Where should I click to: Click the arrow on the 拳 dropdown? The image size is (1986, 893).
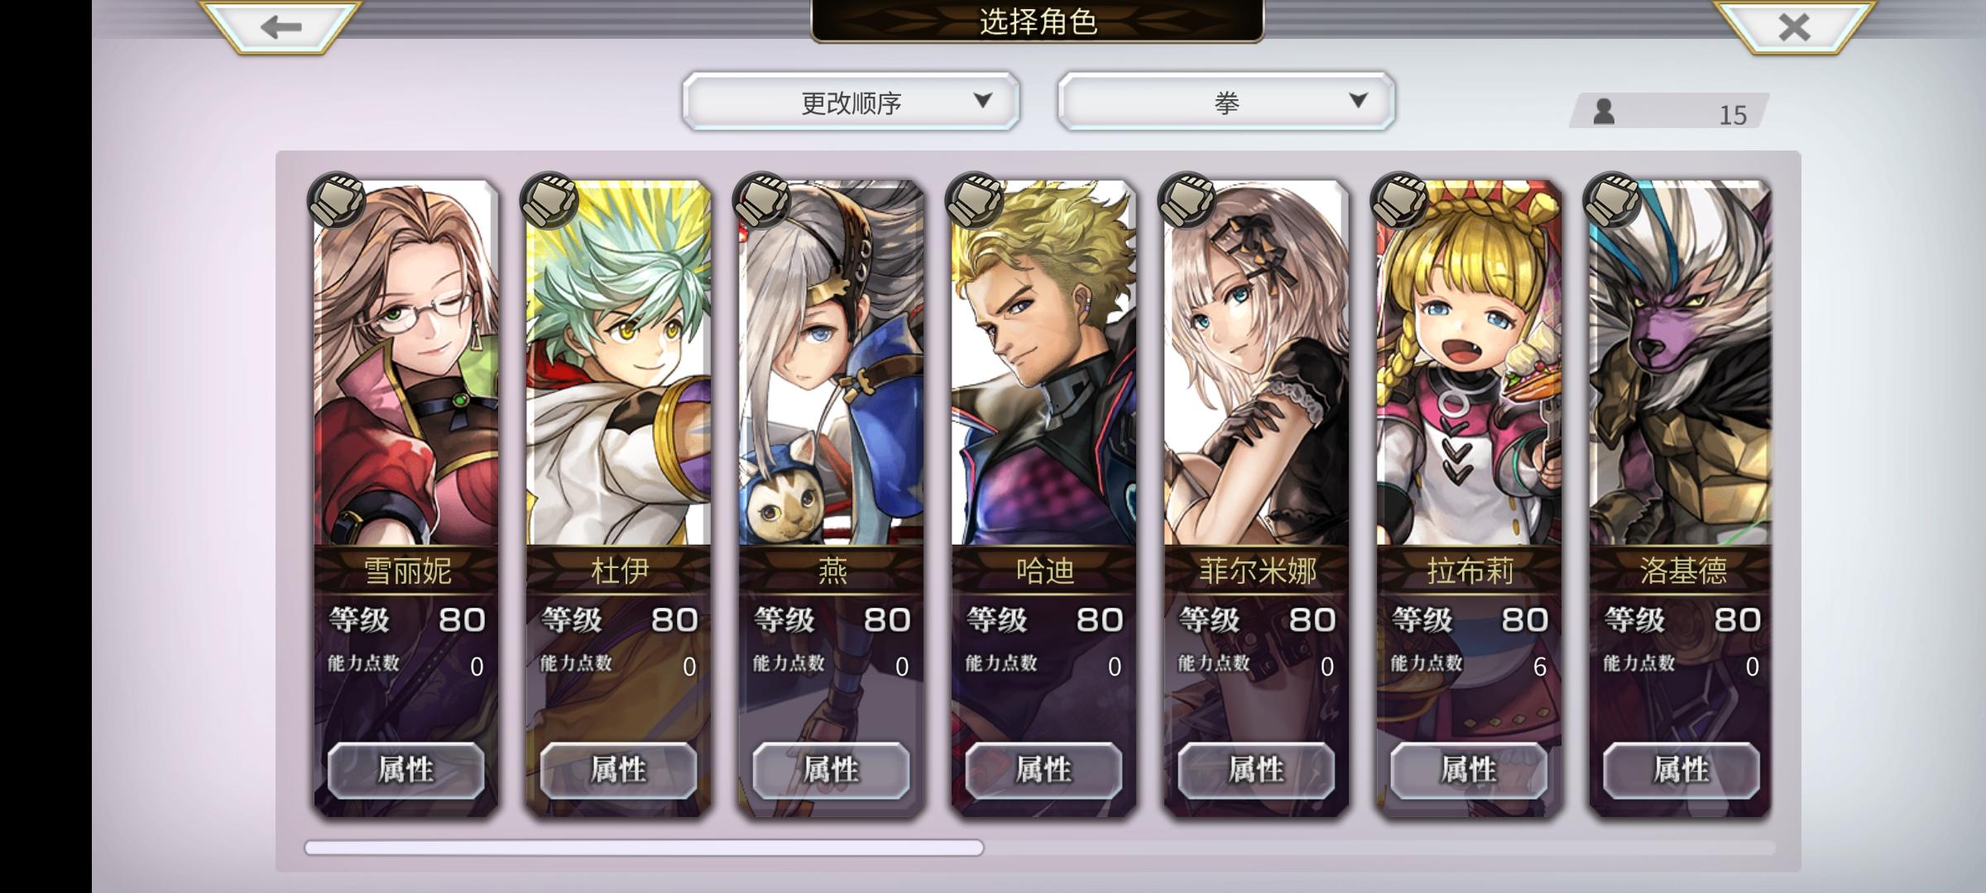(1358, 101)
